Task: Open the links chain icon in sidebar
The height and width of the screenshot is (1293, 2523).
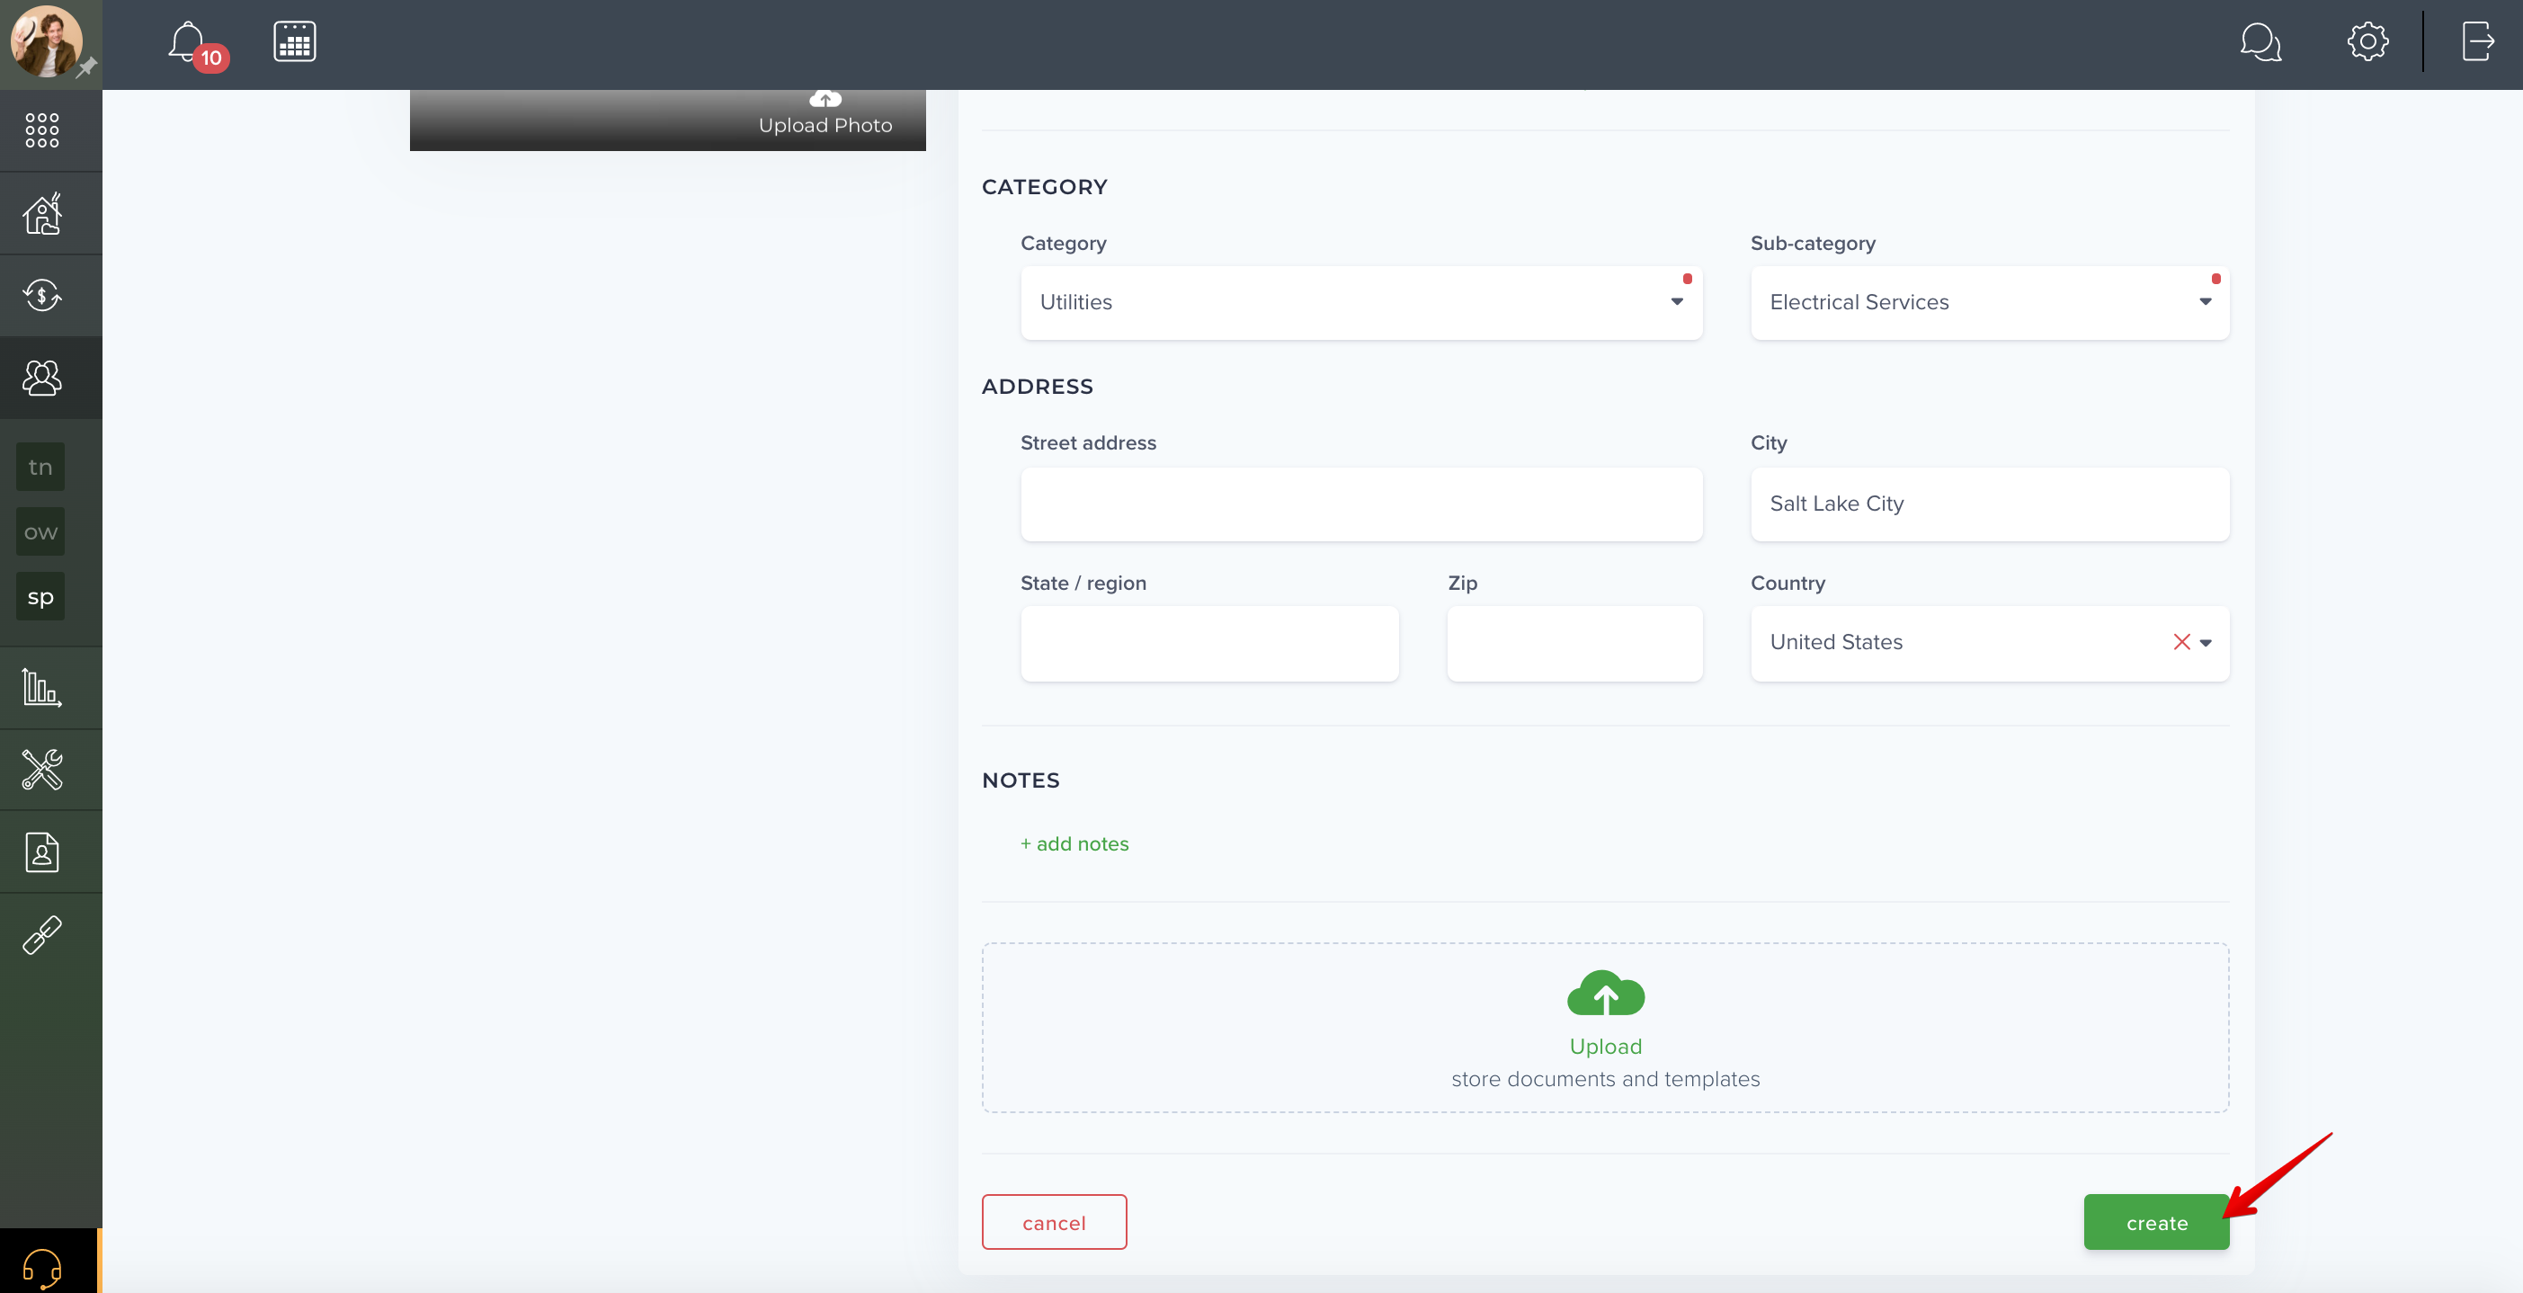Action: tap(42, 935)
